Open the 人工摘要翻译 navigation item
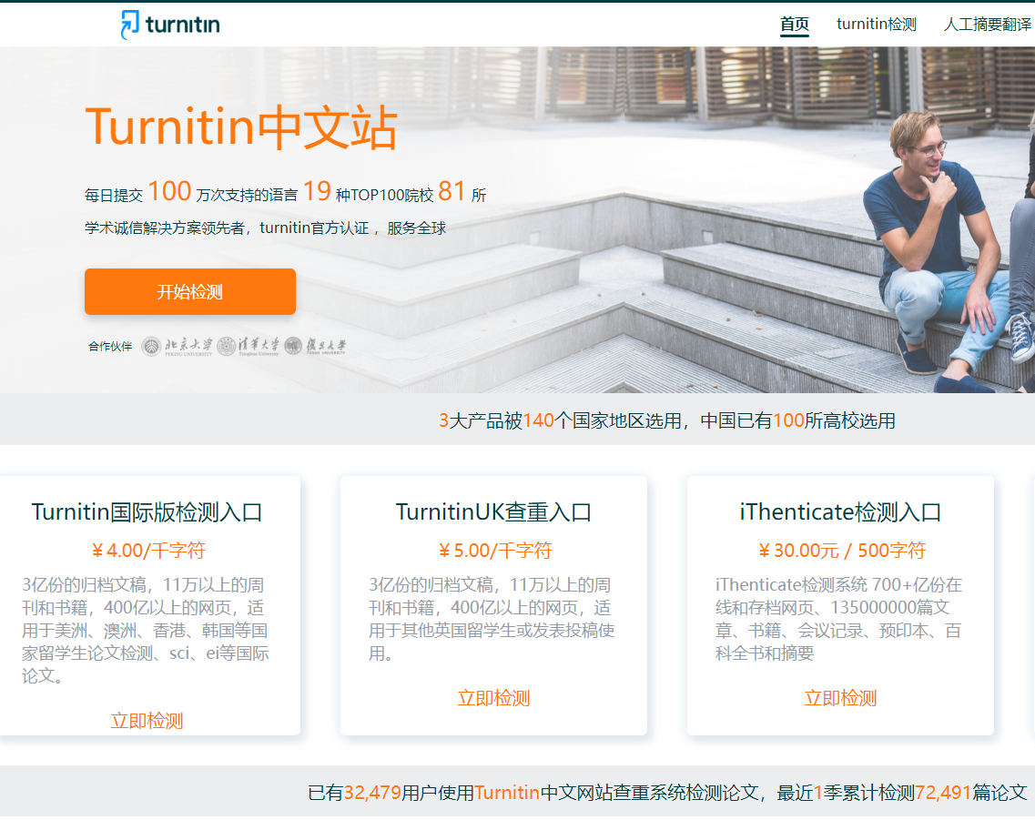The image size is (1035, 820). point(987,25)
